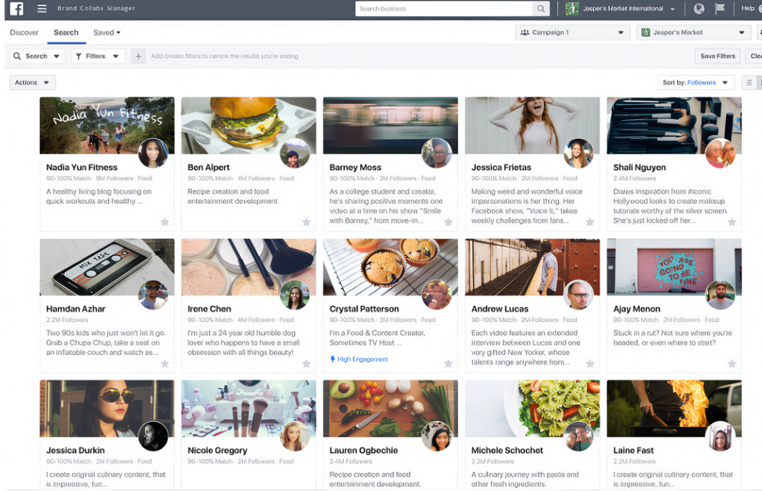Click Crystal Patterson profile avatar
The width and height of the screenshot is (762, 491).
point(437,295)
